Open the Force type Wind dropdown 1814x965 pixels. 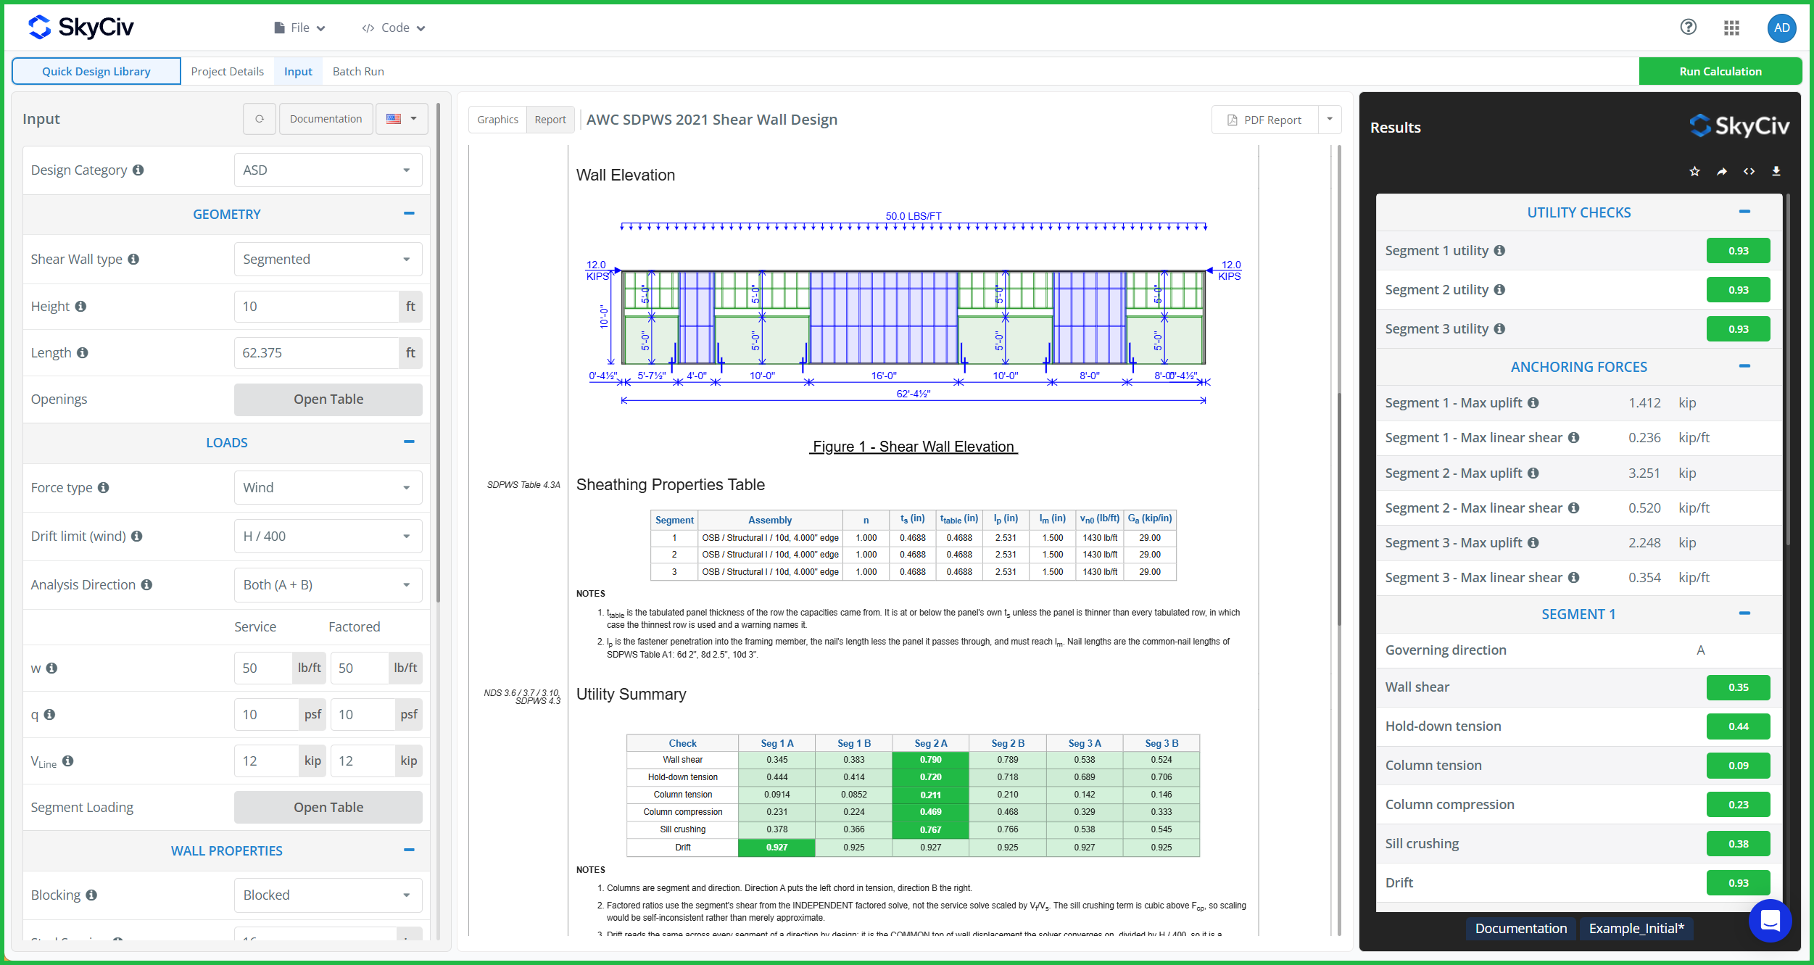tap(328, 487)
